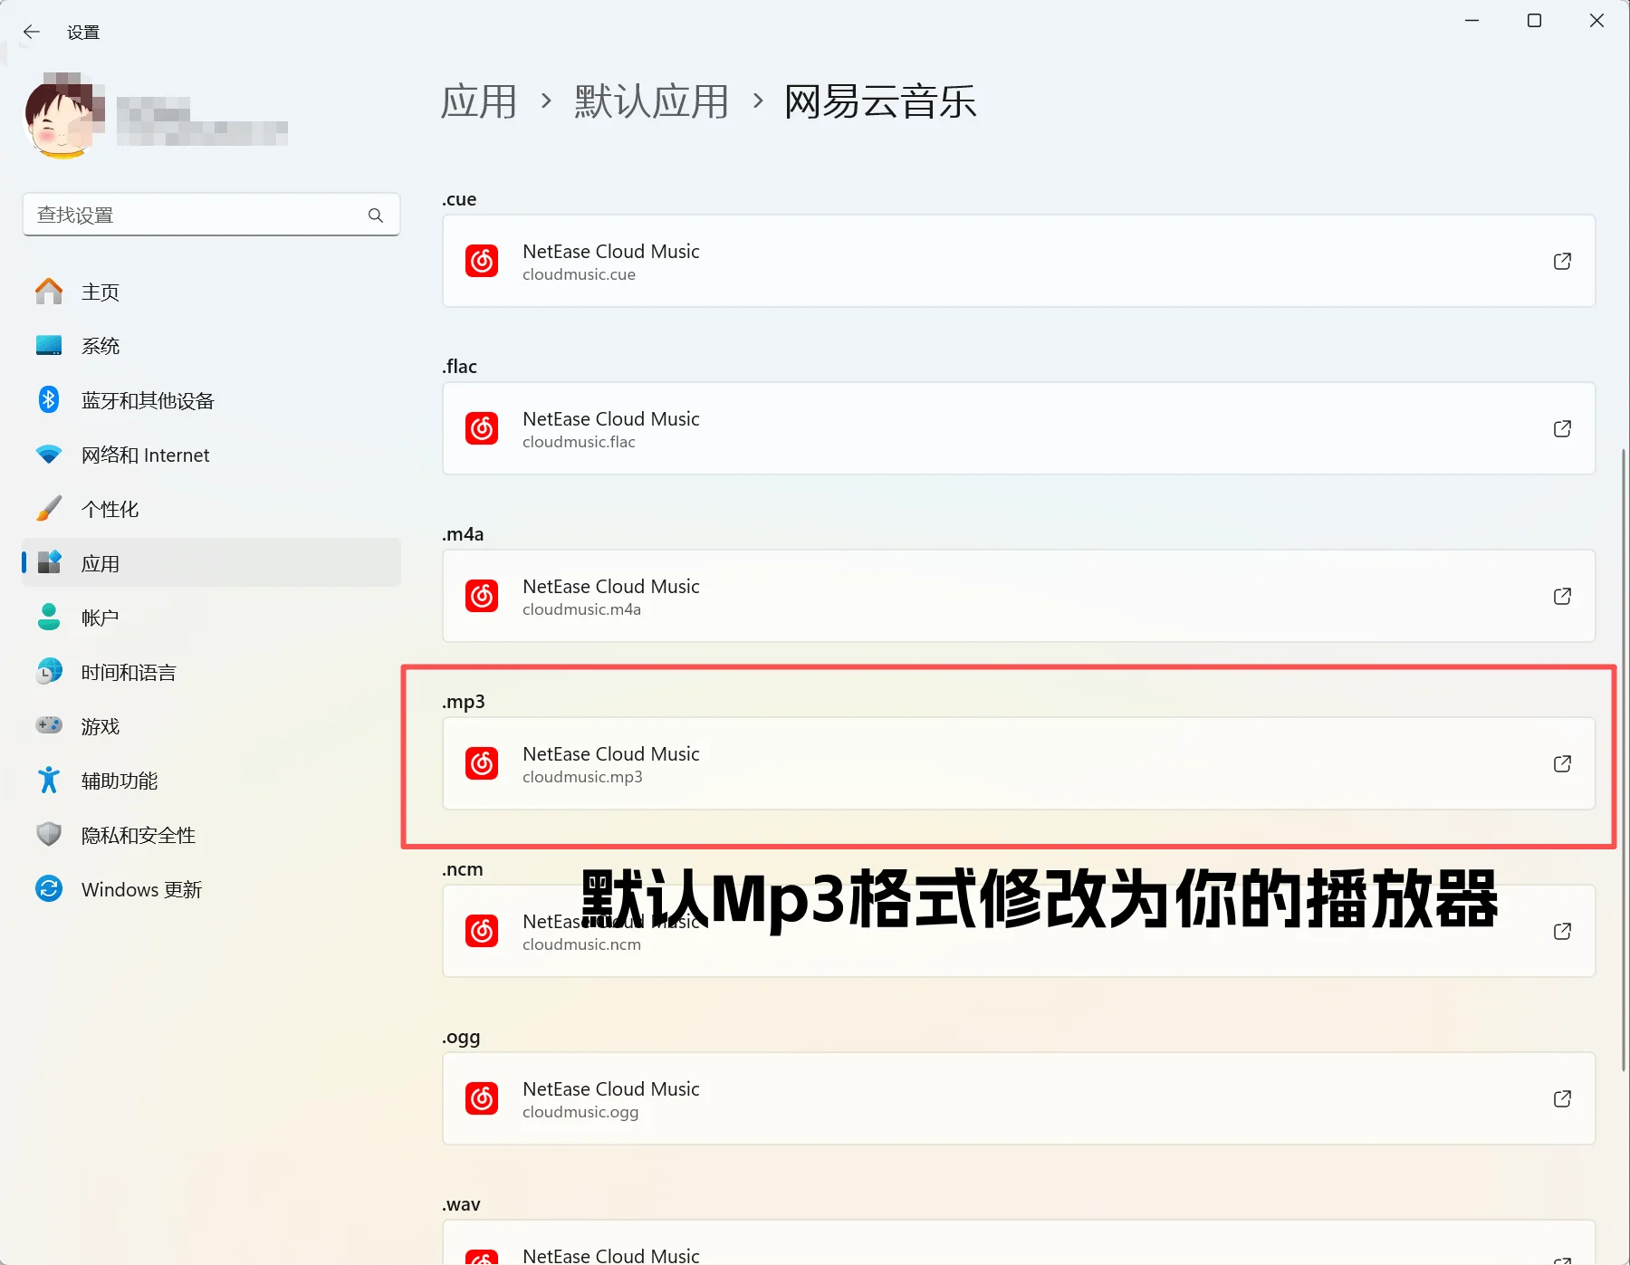The height and width of the screenshot is (1265, 1630).
Task: Open the external-link icon for cloudmusic.cue
Action: 1562,261
